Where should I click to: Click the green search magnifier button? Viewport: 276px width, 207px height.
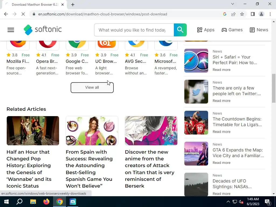(x=180, y=30)
